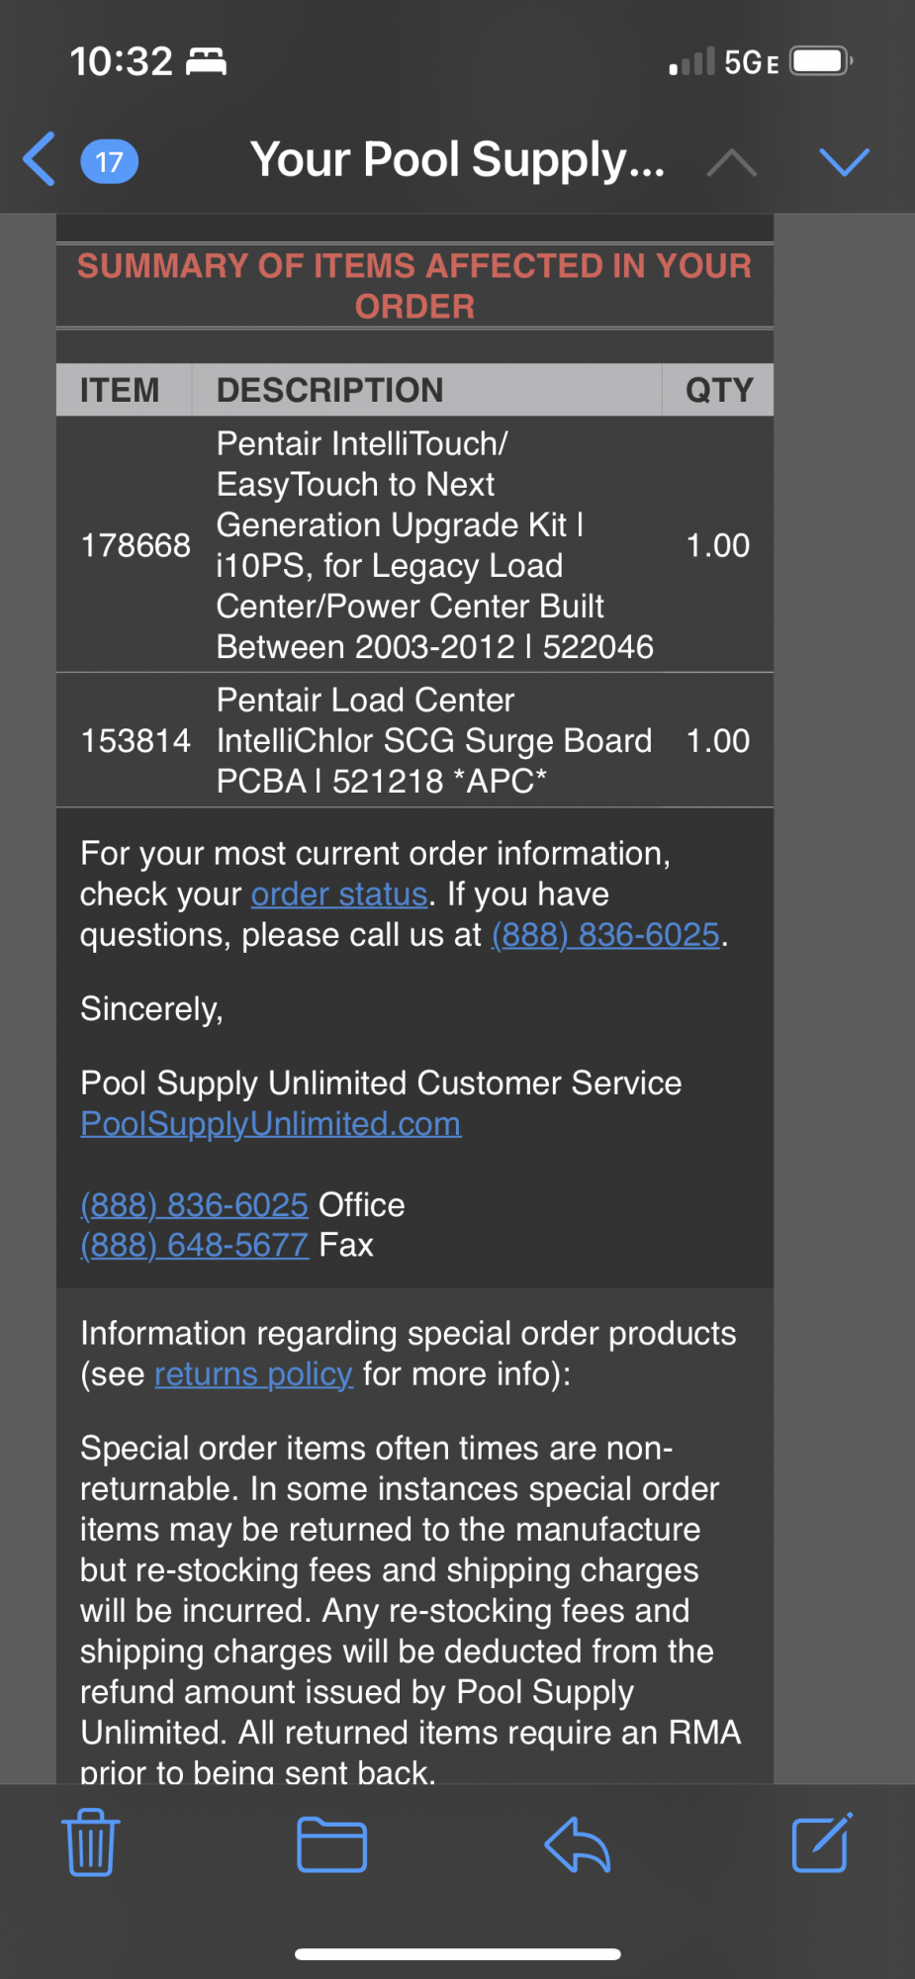Tap the home indicator bar at the bottom
Viewport: 915px width, 1979px height.
pos(458,1954)
